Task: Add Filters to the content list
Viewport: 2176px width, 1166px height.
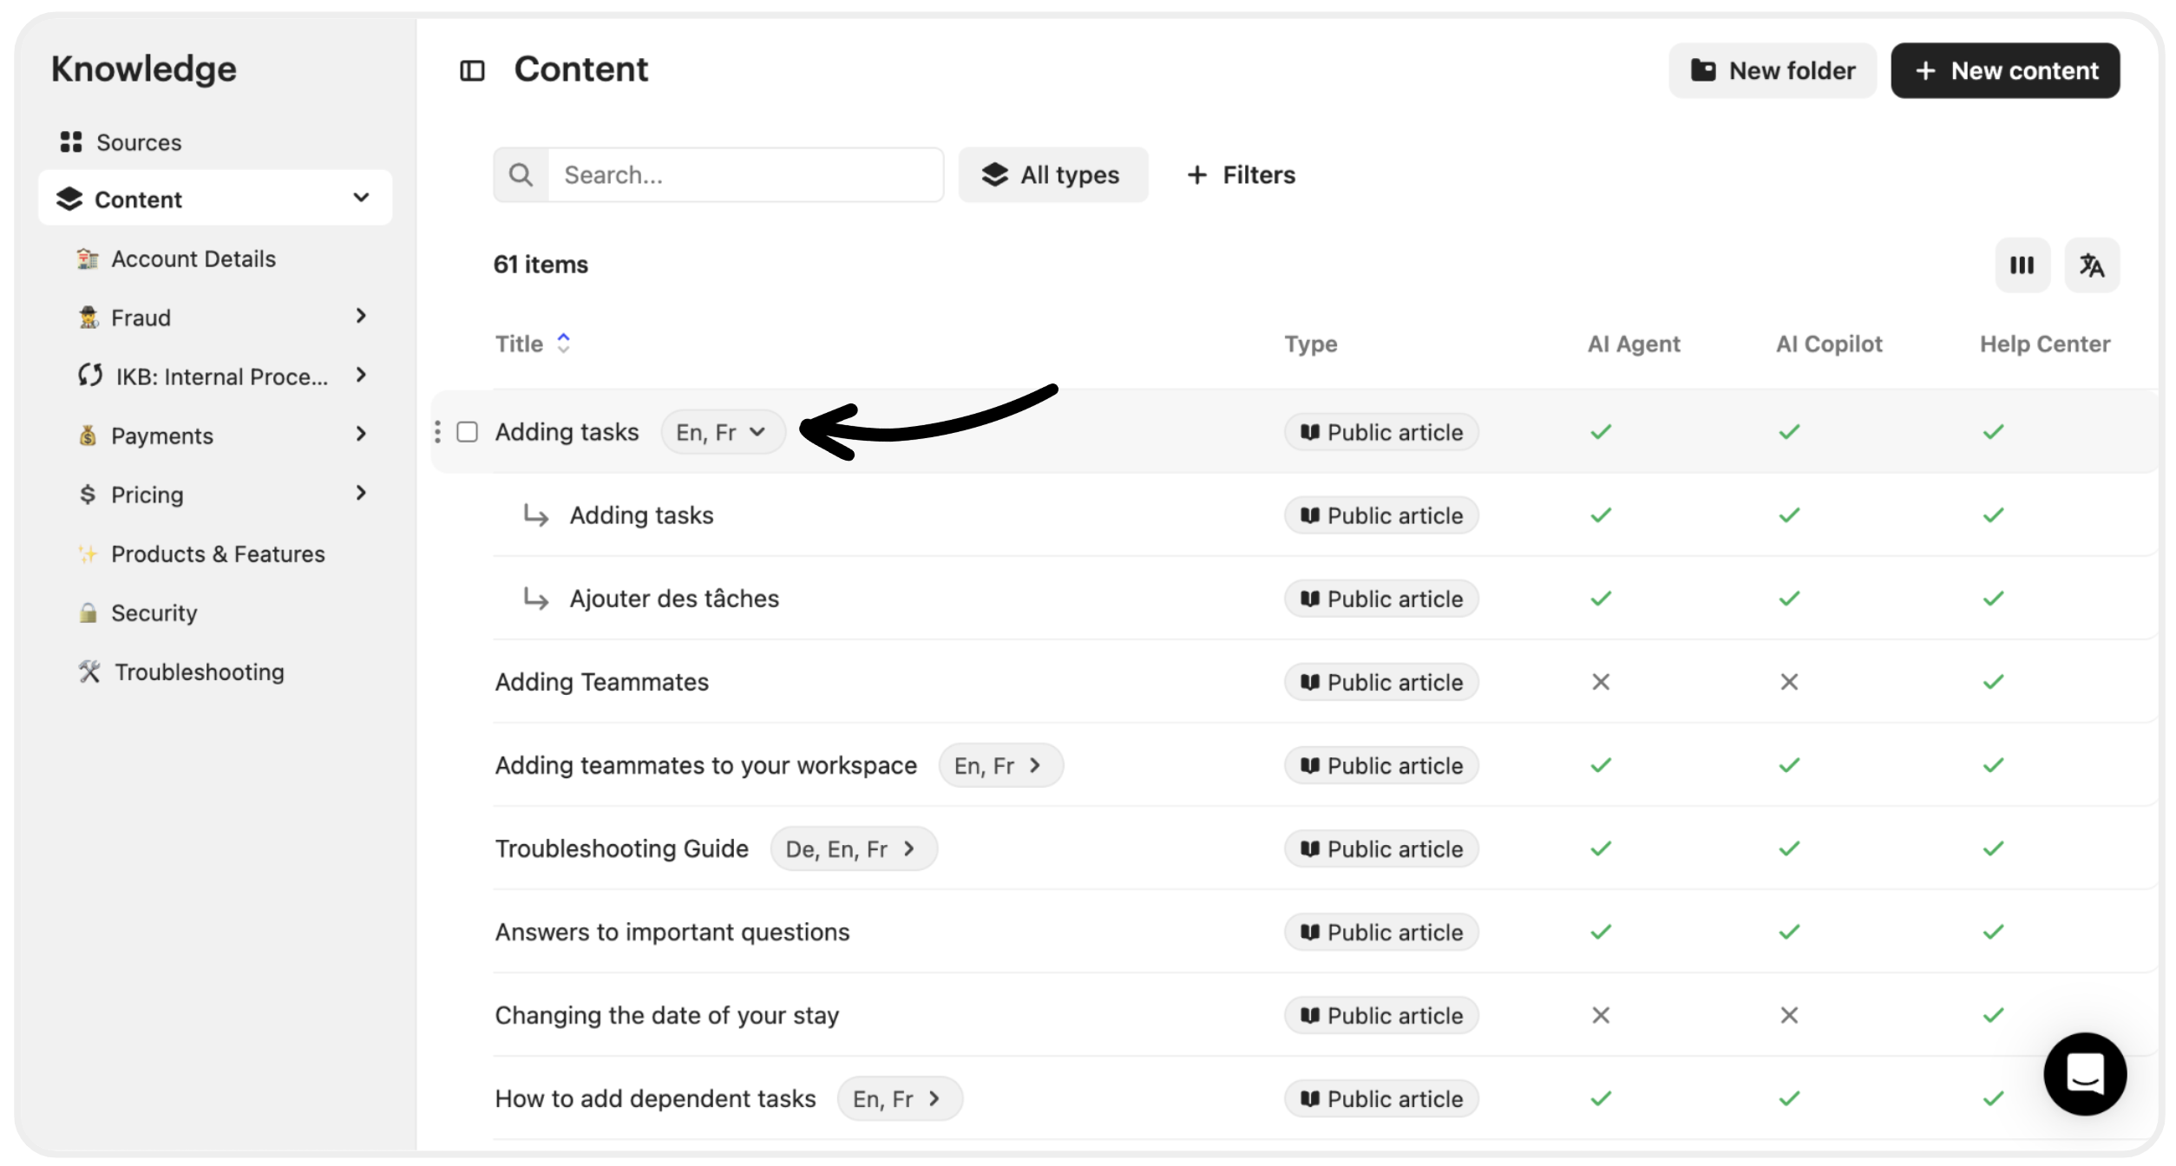Action: 1242,175
